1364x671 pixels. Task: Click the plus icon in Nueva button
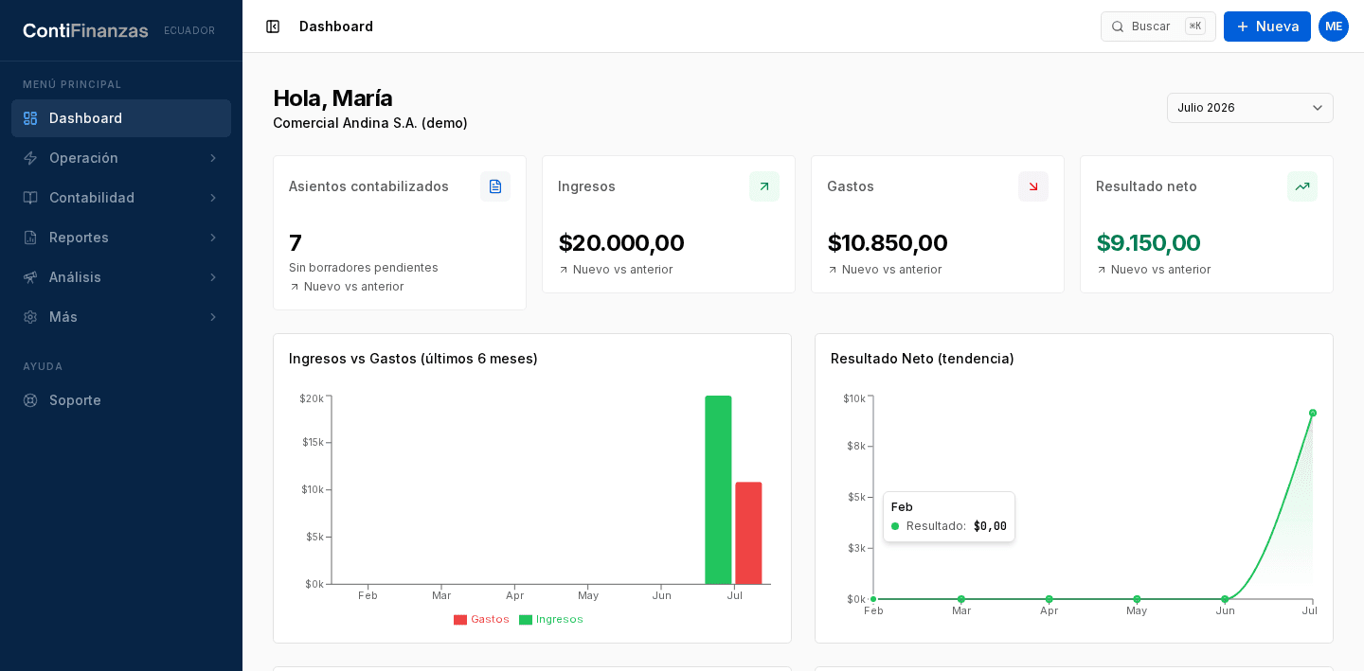pos(1243,26)
